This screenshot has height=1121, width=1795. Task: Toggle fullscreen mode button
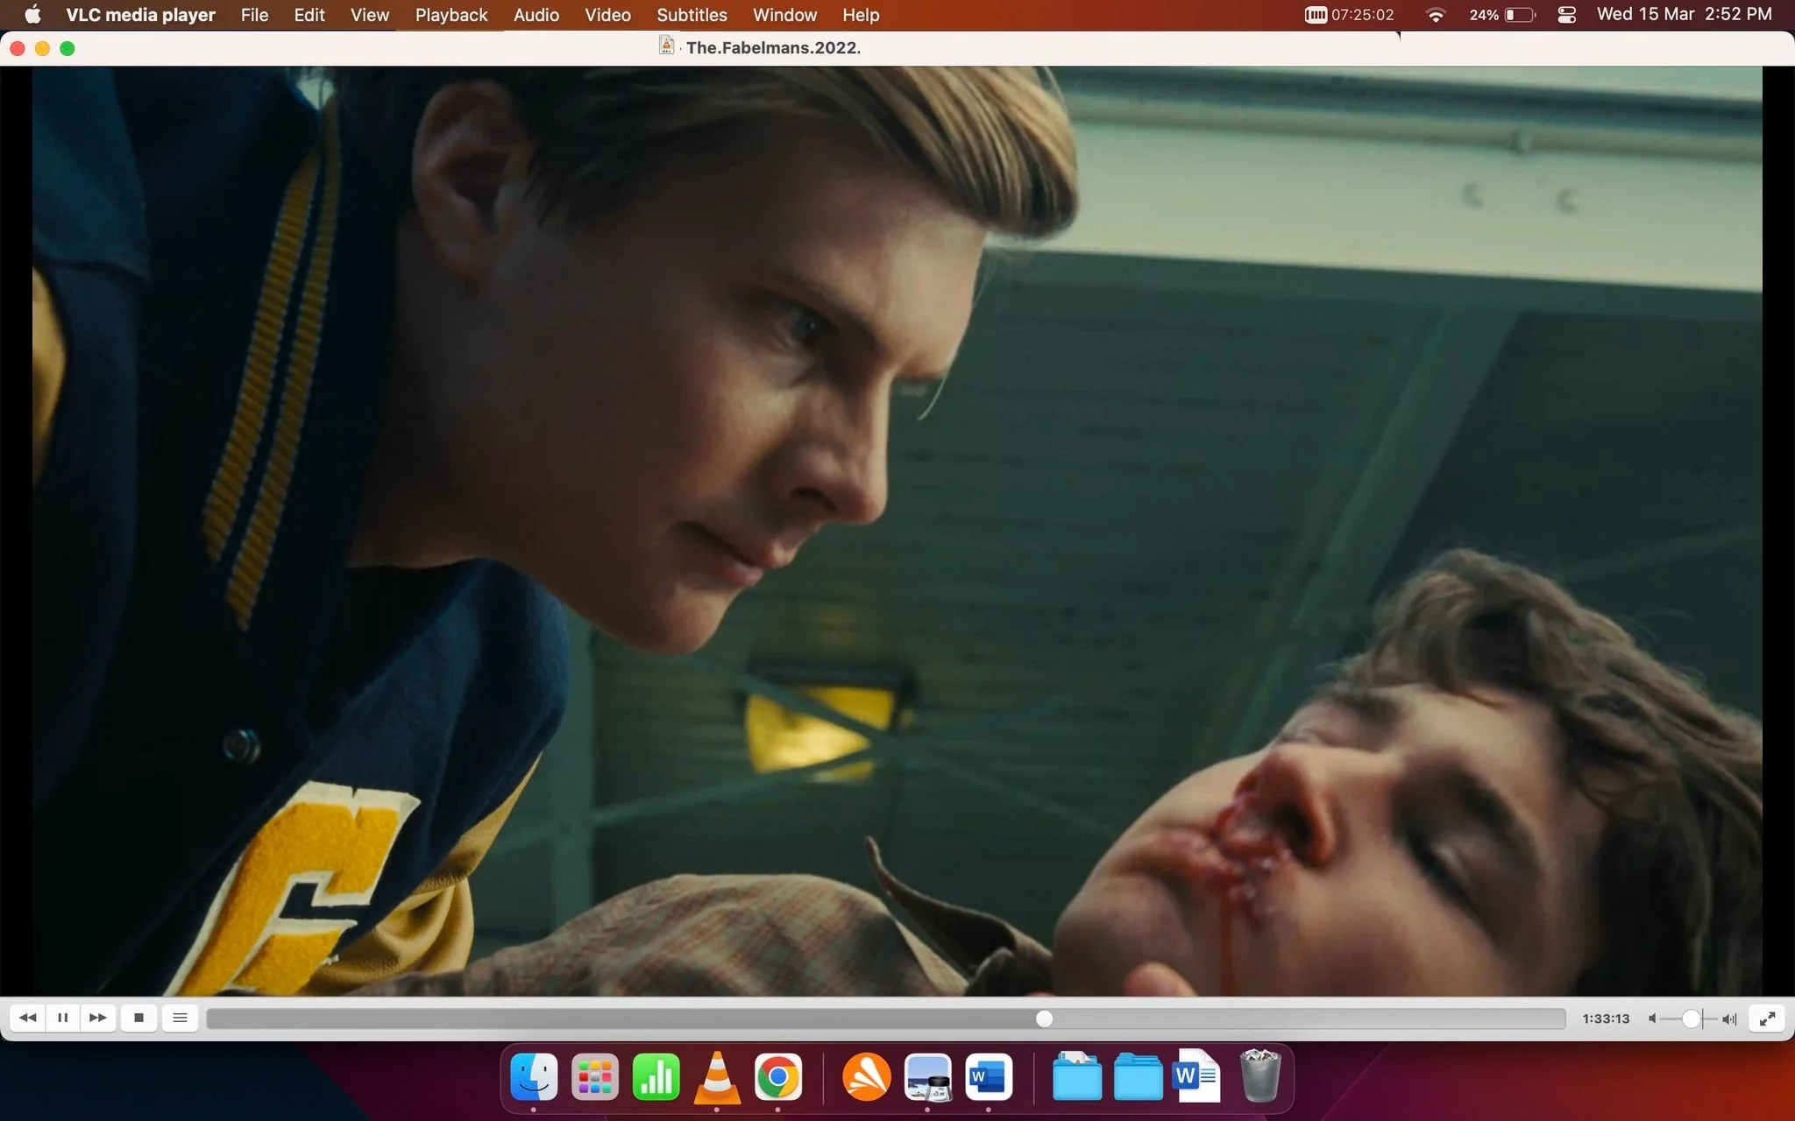coord(1767,1018)
